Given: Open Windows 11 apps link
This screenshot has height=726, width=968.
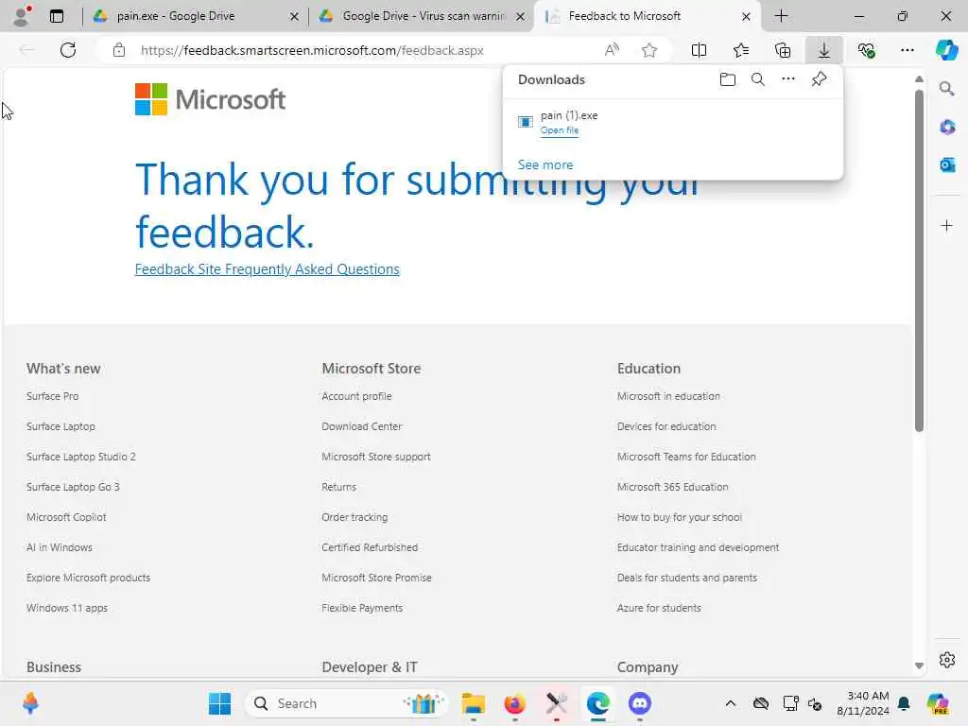Looking at the screenshot, I should (67, 608).
